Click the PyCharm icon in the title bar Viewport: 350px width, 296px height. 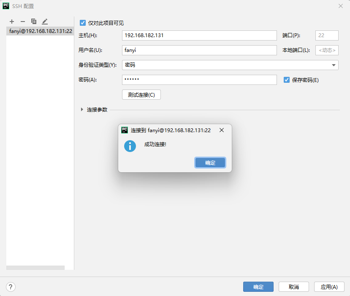(6, 6)
